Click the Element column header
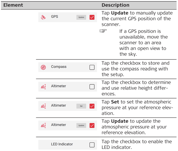 coord(13,5)
